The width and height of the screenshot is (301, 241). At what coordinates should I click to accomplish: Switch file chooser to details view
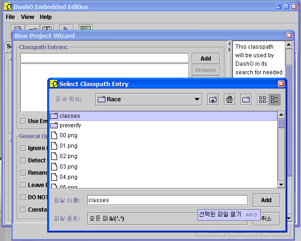pyautogui.click(x=275, y=99)
